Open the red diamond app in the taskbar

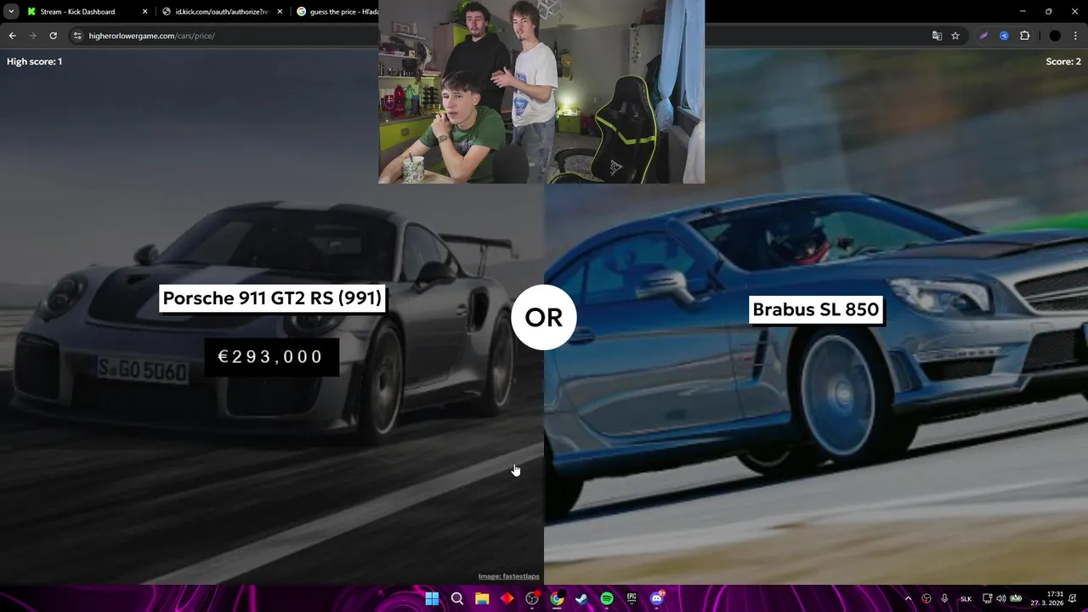pos(507,598)
